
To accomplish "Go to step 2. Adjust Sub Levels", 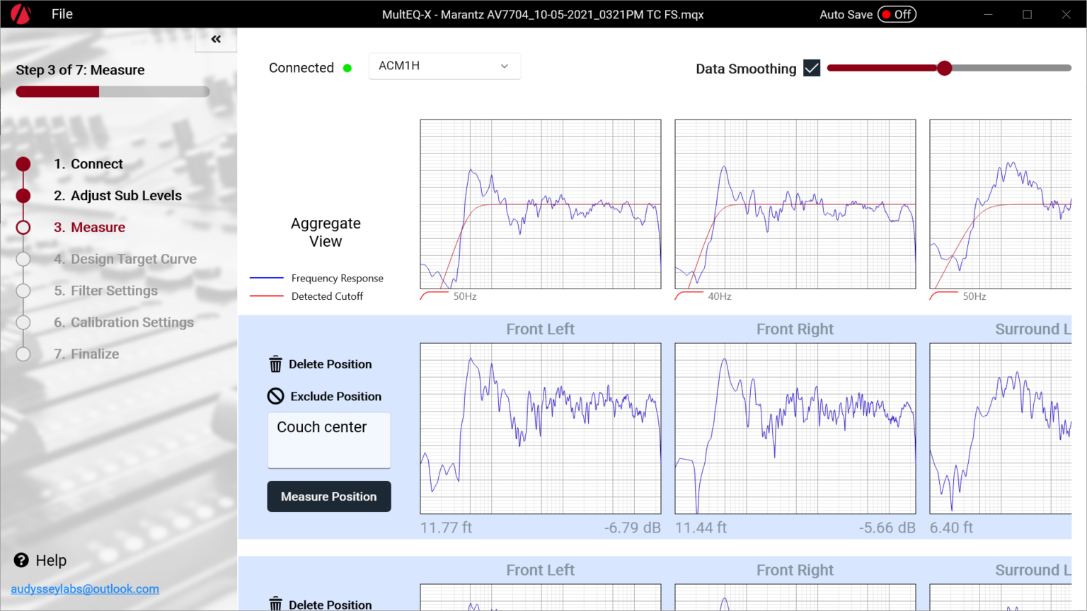I will pyautogui.click(x=118, y=196).
